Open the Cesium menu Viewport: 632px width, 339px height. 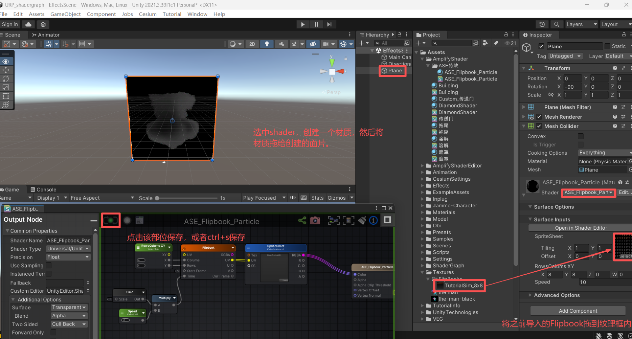(147, 14)
